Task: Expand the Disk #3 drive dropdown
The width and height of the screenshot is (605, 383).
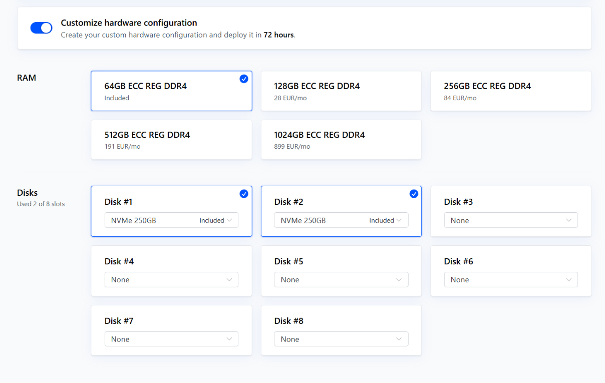Action: pos(510,220)
